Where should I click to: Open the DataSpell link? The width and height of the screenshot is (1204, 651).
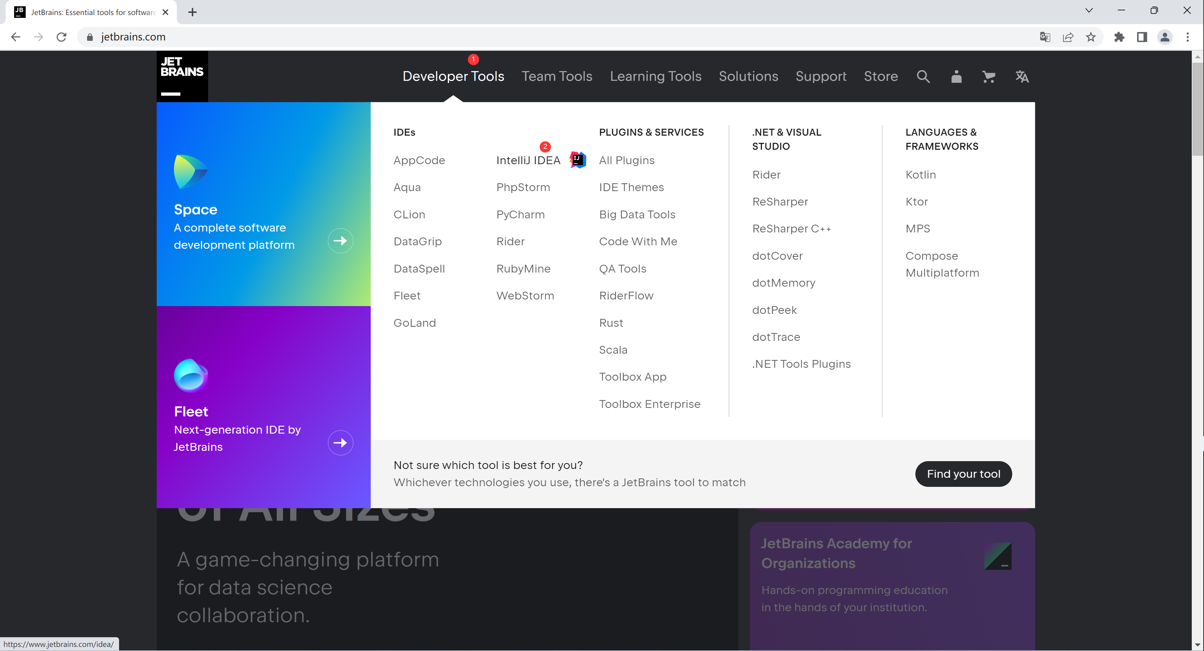click(x=419, y=269)
